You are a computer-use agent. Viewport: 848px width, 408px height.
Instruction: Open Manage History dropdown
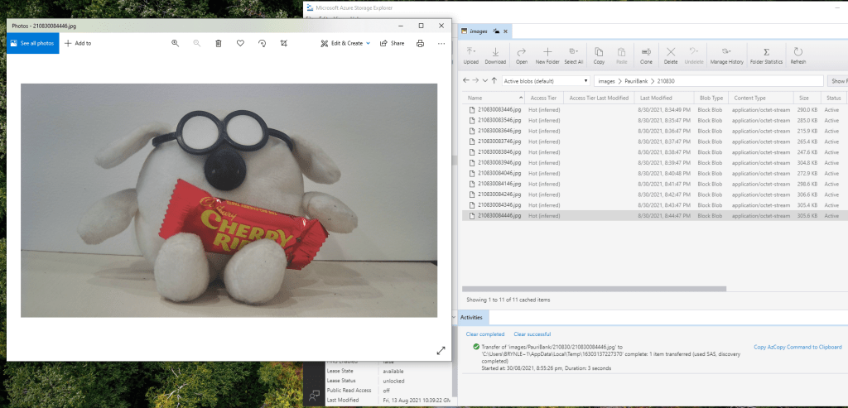point(725,55)
